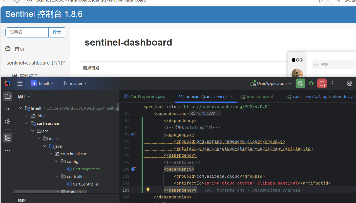Select the hmall project dropdown
Viewport: 356px width, 203px height.
(x=42, y=83)
